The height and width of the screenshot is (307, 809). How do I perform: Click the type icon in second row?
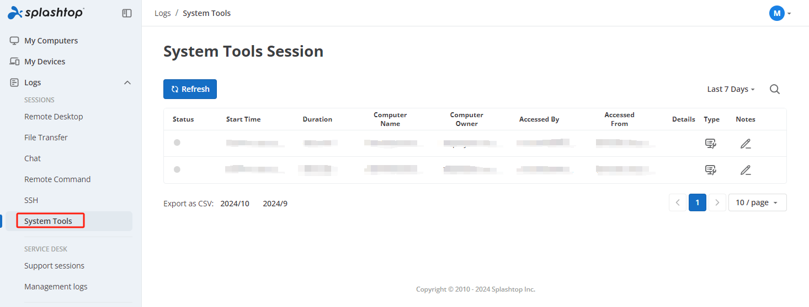coord(711,170)
